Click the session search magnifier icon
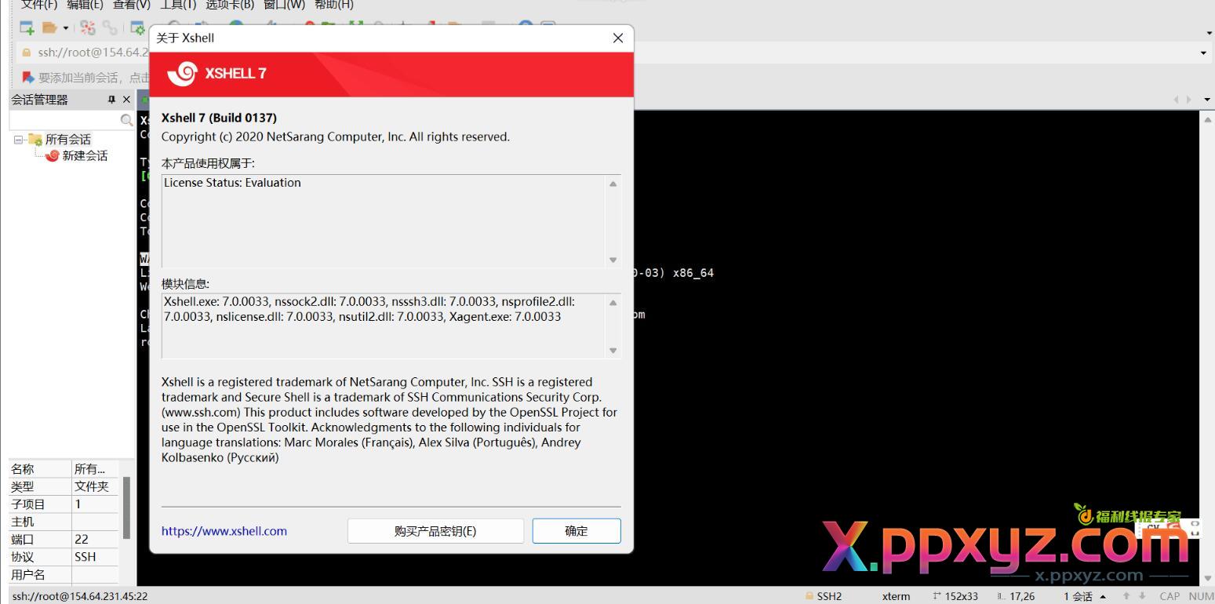 tap(126, 120)
